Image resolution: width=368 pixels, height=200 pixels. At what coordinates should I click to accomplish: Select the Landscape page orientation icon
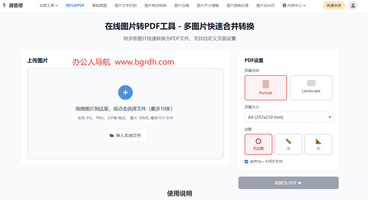coord(311,83)
